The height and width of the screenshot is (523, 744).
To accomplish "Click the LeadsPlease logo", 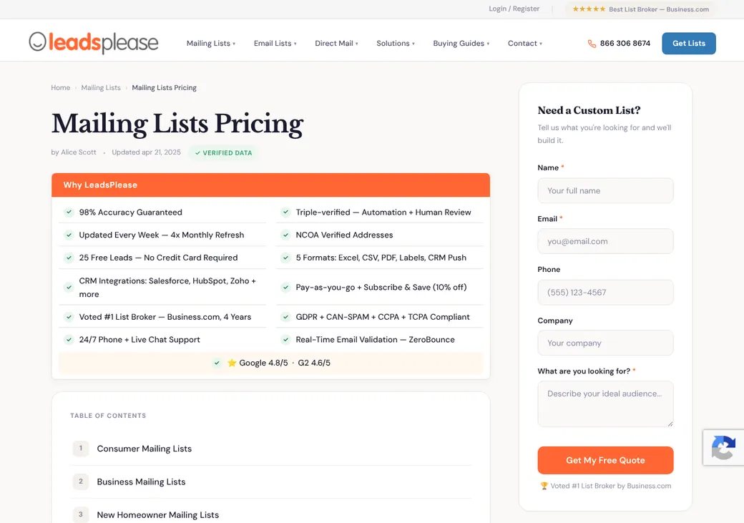I will (94, 42).
